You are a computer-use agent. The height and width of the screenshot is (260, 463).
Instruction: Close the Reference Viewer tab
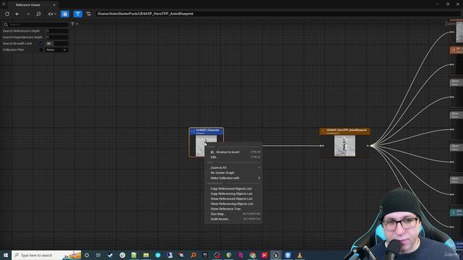pyautogui.click(x=54, y=5)
